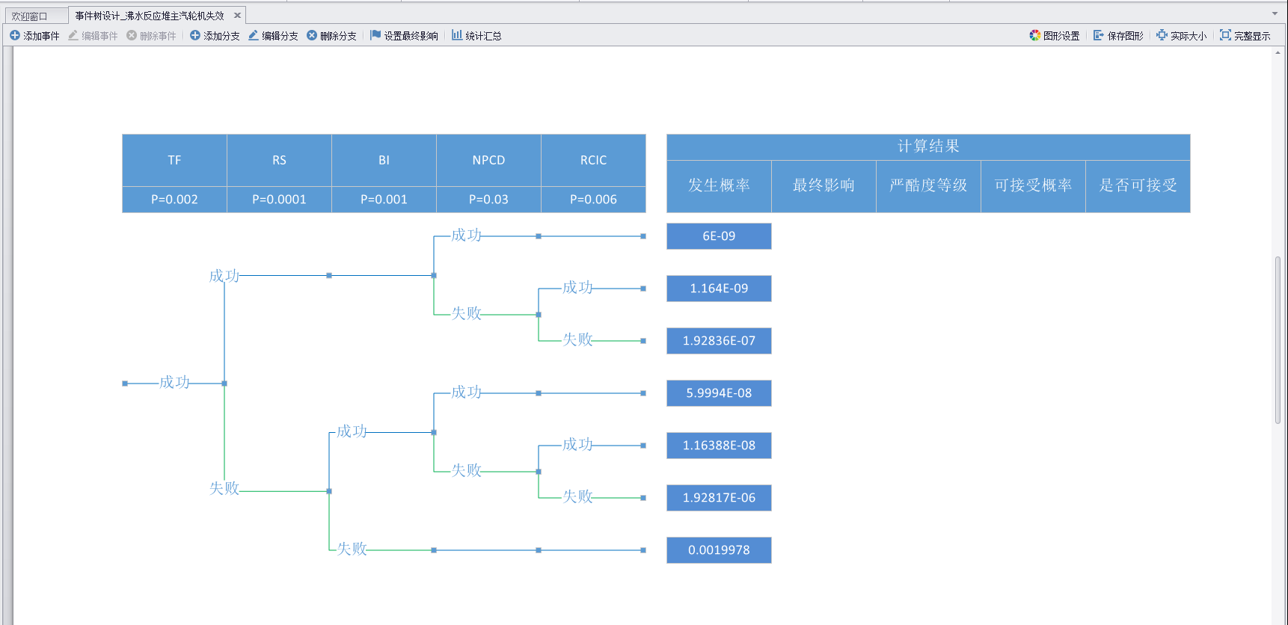The image size is (1288, 625).
Task: Select the NPCD event header
Action: (488, 160)
